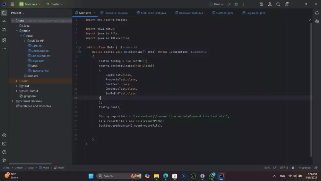Show more tool windows ellipsis
321x181 pixels.
(x=4, y=49)
